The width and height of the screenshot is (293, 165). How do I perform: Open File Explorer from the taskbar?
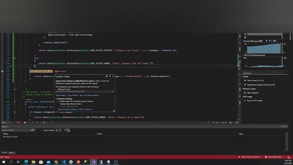(33, 162)
